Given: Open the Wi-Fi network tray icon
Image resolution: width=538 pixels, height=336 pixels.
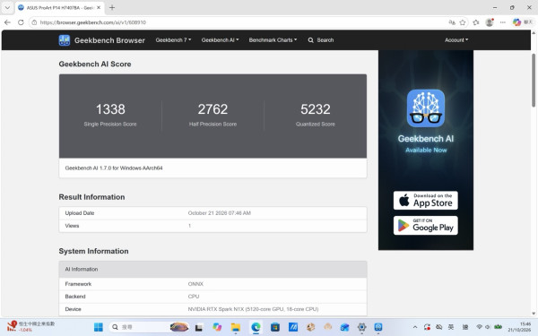Looking at the screenshot, I should pos(480,327).
